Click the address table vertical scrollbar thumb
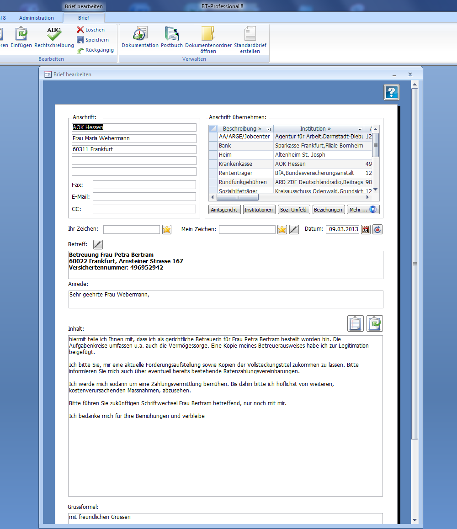The width and height of the screenshot is (457, 529). (375, 145)
